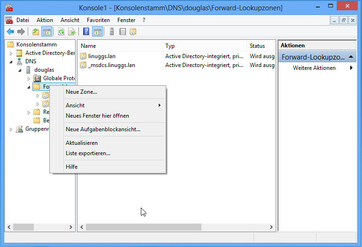Select the _msdcs.linuggs.lan zone entry
Screen dimensions: 362x247
tap(112, 65)
